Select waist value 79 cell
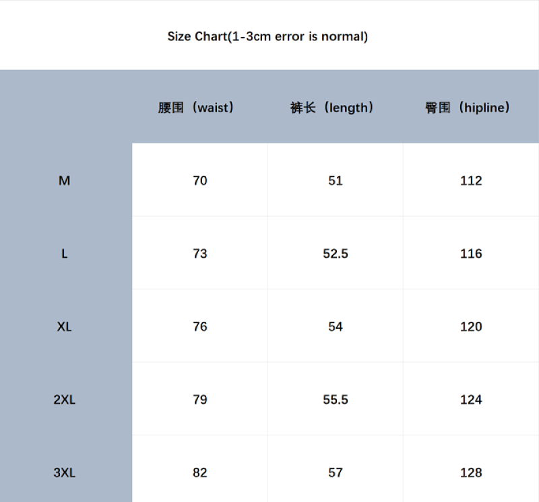Screen dimensions: 539x502 click(199, 399)
